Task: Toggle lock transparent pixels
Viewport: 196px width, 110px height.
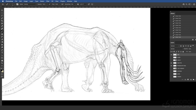Action: [x=174, y=52]
